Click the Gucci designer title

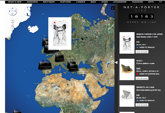(139, 61)
